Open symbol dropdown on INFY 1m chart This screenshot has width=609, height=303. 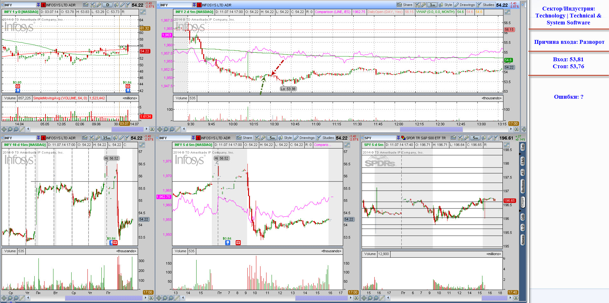[x=194, y=5]
